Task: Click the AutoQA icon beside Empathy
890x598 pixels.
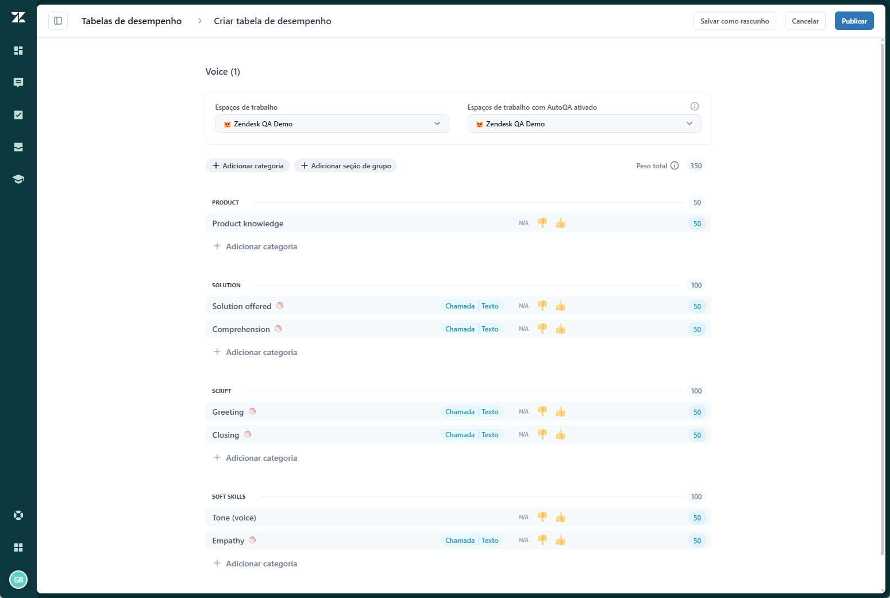Action: [x=252, y=540]
